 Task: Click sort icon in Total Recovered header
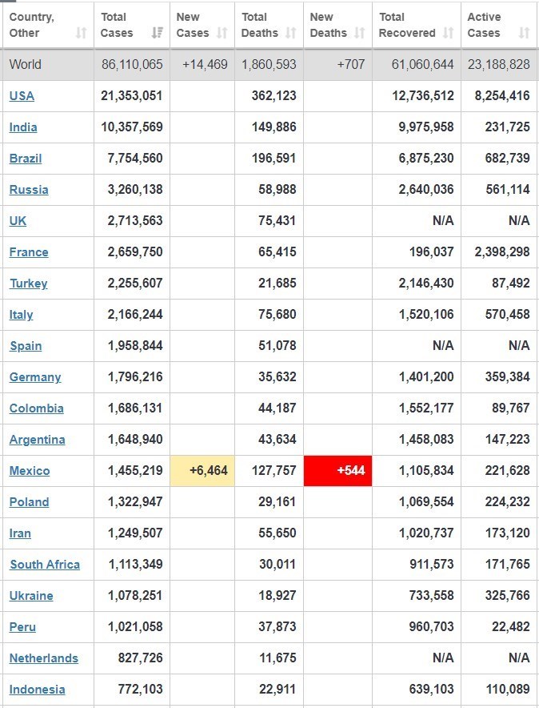(x=449, y=33)
